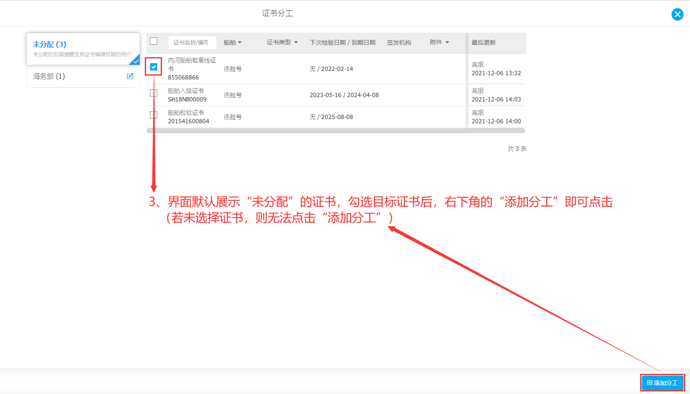Check the 船舶入级证书 row checkbox

(153, 93)
